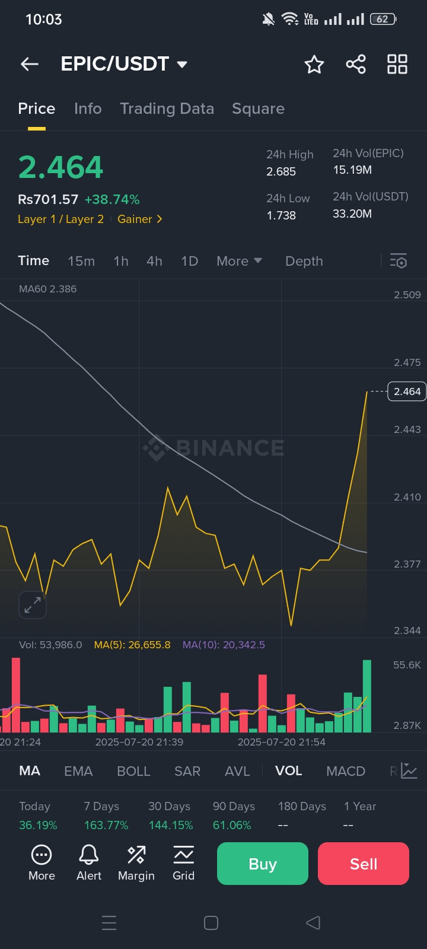Open the Alert bell icon
427x949 pixels.
(89, 863)
